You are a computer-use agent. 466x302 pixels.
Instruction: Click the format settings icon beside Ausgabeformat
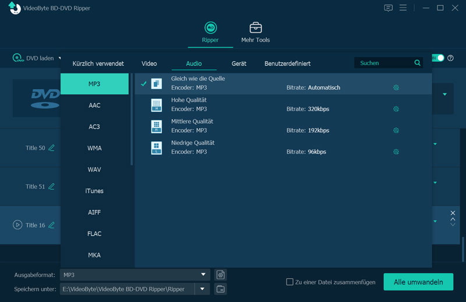220,275
